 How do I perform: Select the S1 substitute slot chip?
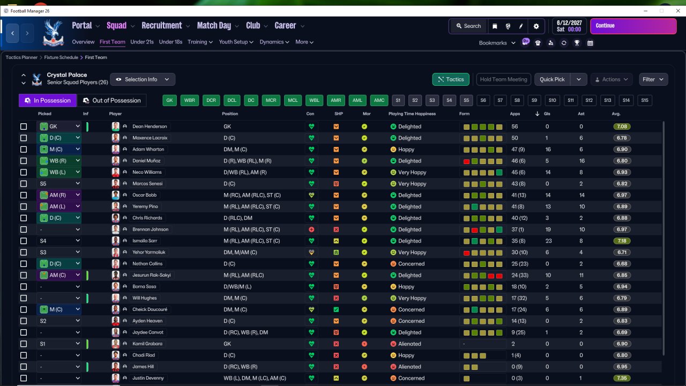tap(398, 100)
